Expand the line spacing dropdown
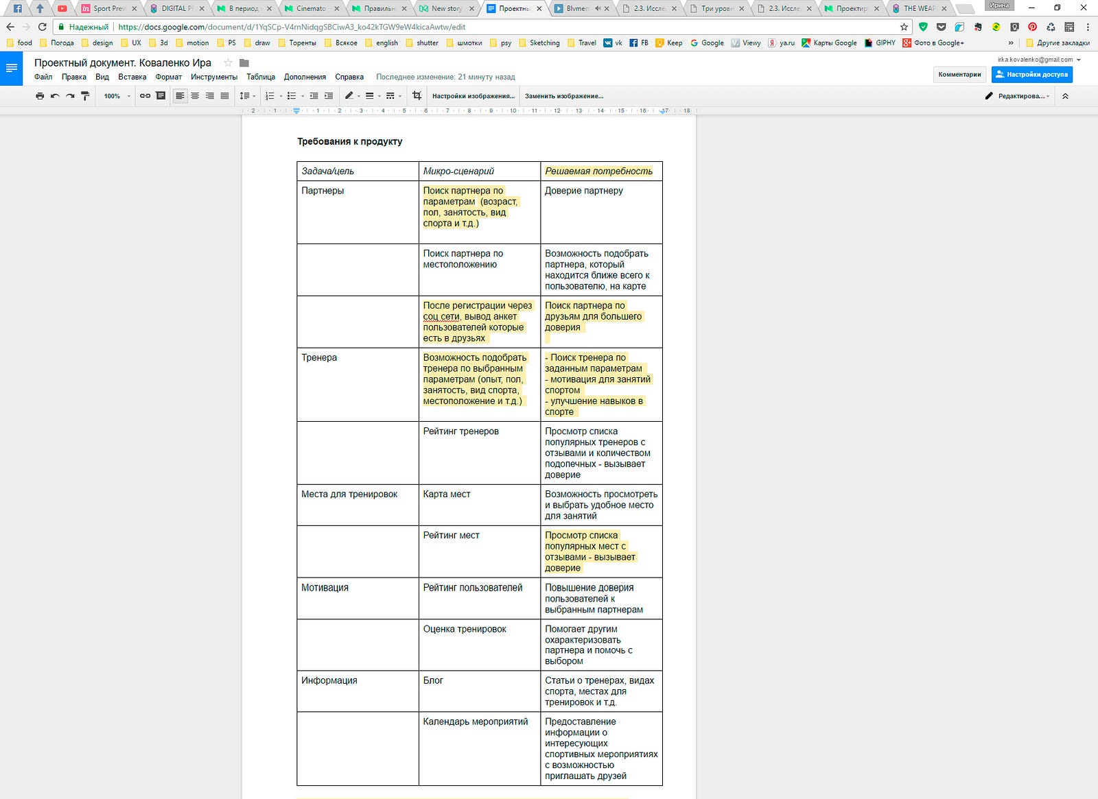Screen dimensions: 1098x799 [248, 96]
